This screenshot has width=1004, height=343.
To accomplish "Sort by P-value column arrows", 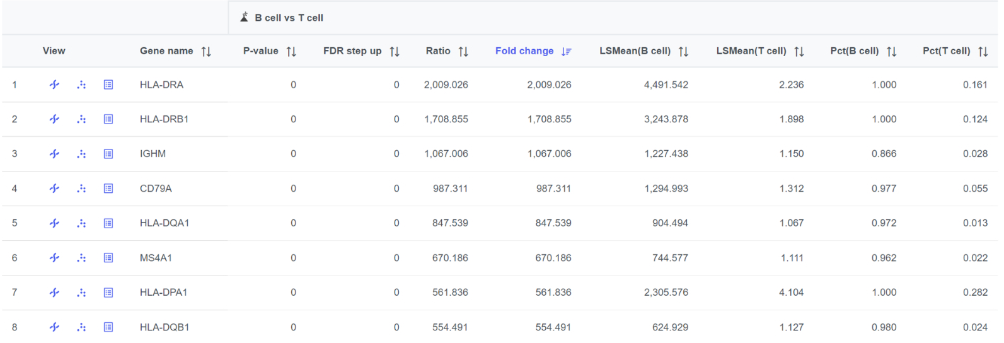I will click(x=291, y=52).
